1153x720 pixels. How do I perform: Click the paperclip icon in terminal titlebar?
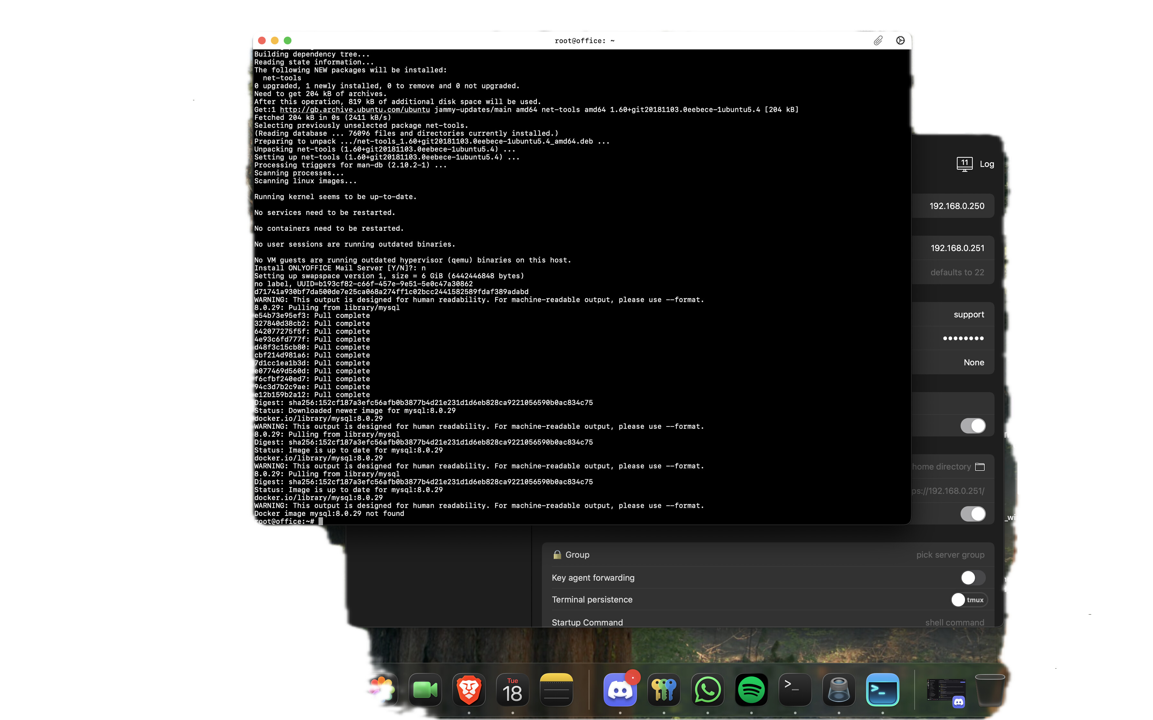pyautogui.click(x=878, y=40)
